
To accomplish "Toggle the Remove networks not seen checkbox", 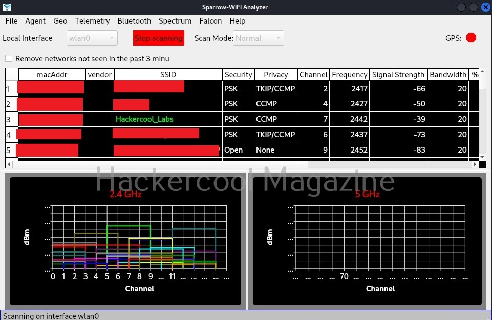I will pyautogui.click(x=9, y=59).
